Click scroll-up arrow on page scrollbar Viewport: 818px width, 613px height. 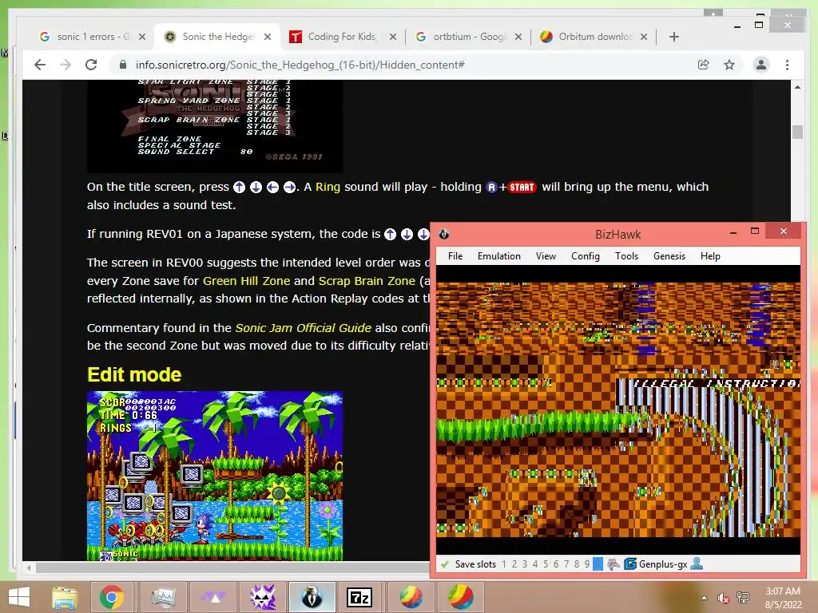798,87
